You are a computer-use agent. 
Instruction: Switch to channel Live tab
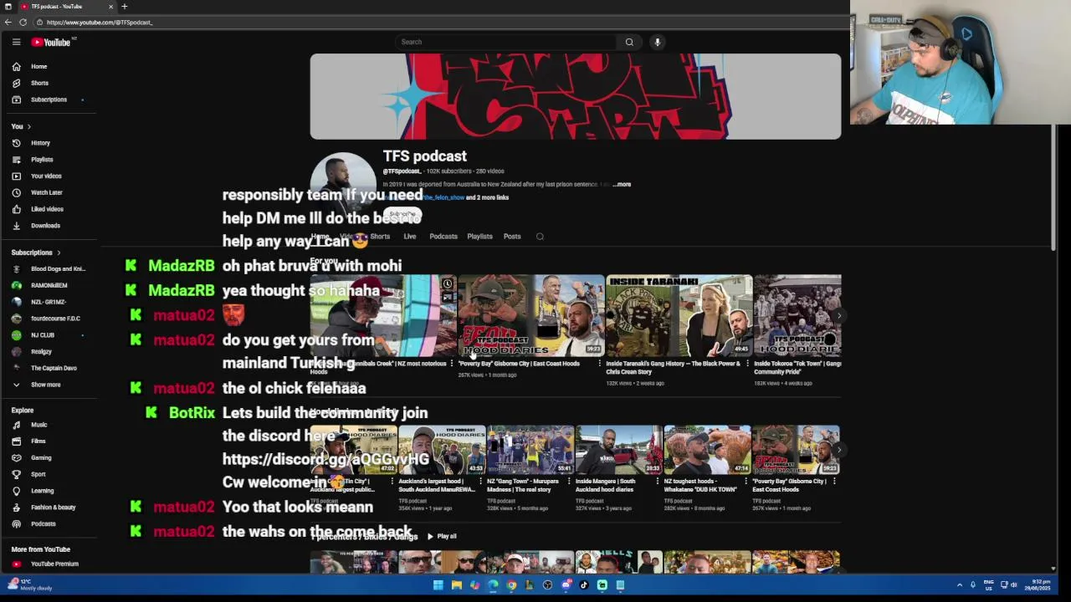pos(410,237)
